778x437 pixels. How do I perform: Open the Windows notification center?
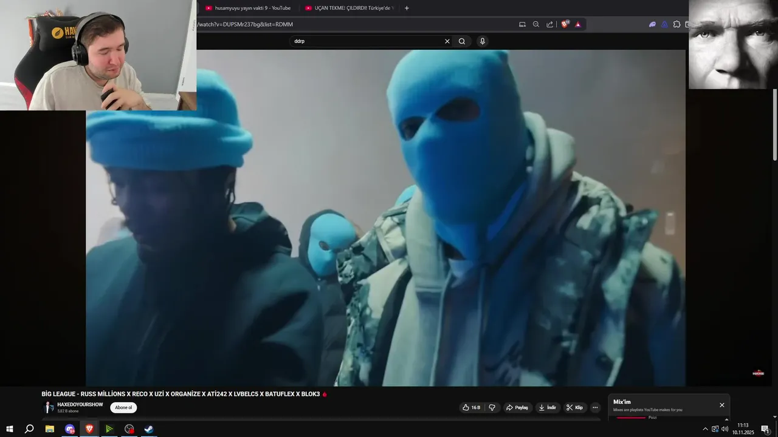coord(765,429)
